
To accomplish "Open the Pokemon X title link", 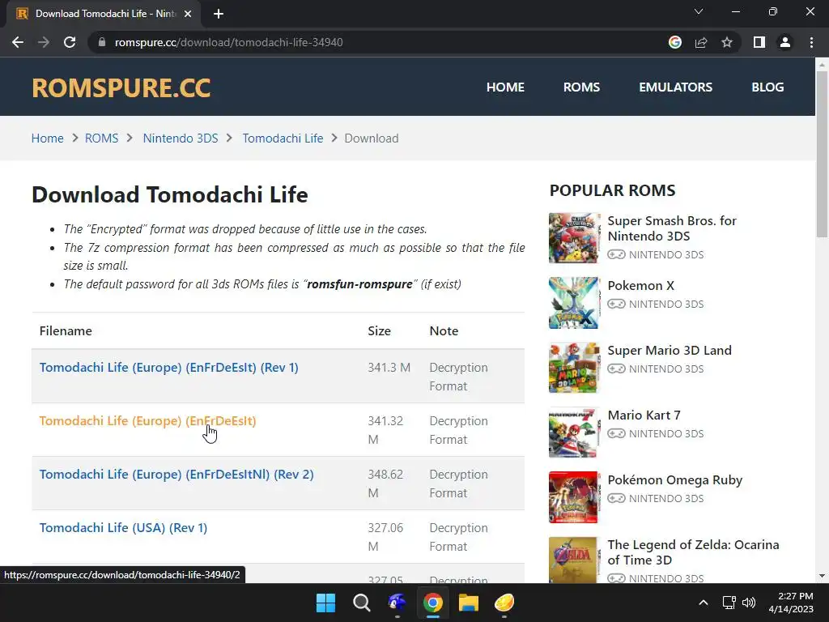I will click(x=641, y=286).
